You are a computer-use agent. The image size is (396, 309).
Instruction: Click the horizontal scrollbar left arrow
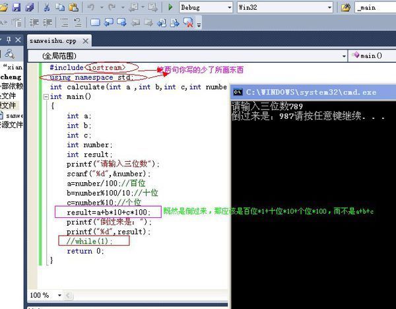pos(68,295)
